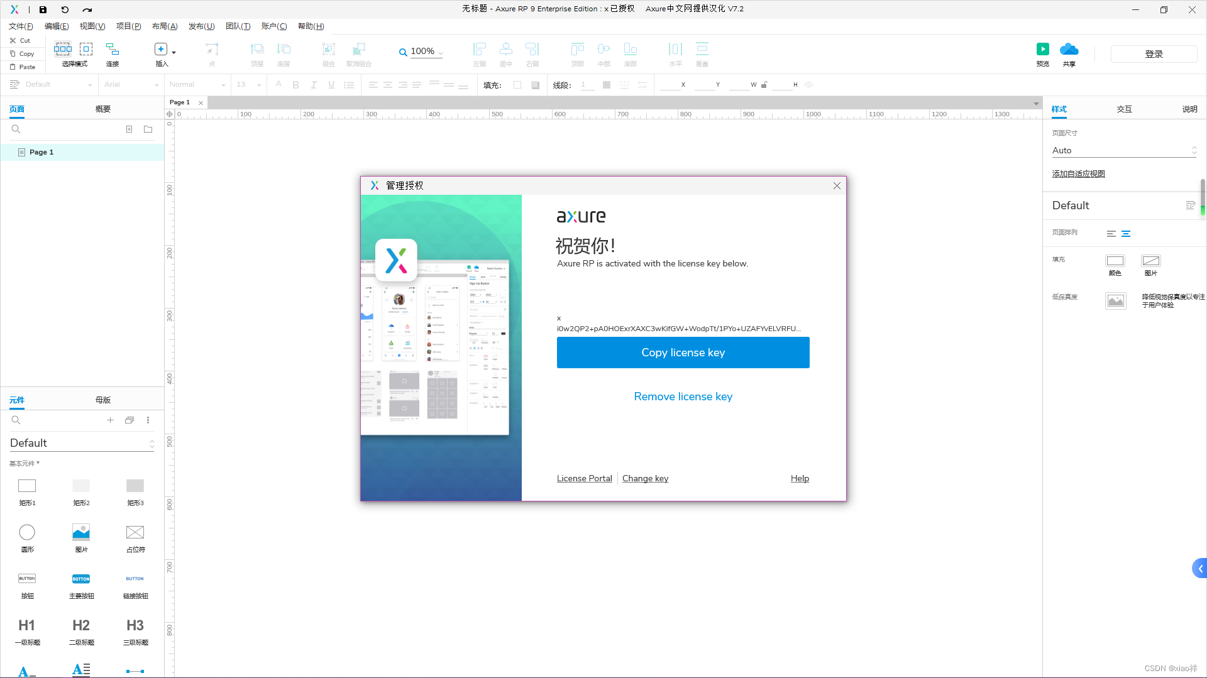The image size is (1207, 678).
Task: Click the Preview play icon (预览)
Action: (1043, 49)
